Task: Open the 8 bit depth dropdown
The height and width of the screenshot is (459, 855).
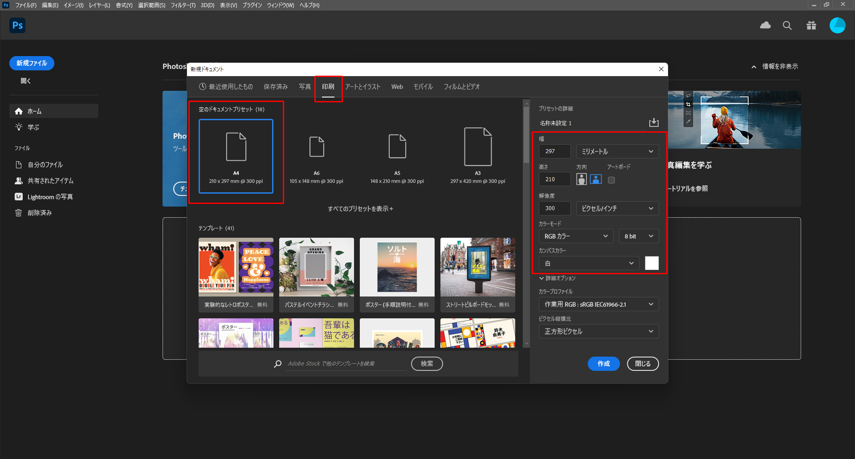Action: [639, 236]
